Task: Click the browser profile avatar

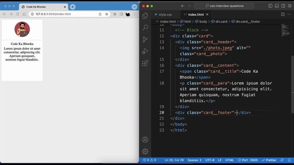Action: [x=128, y=14]
